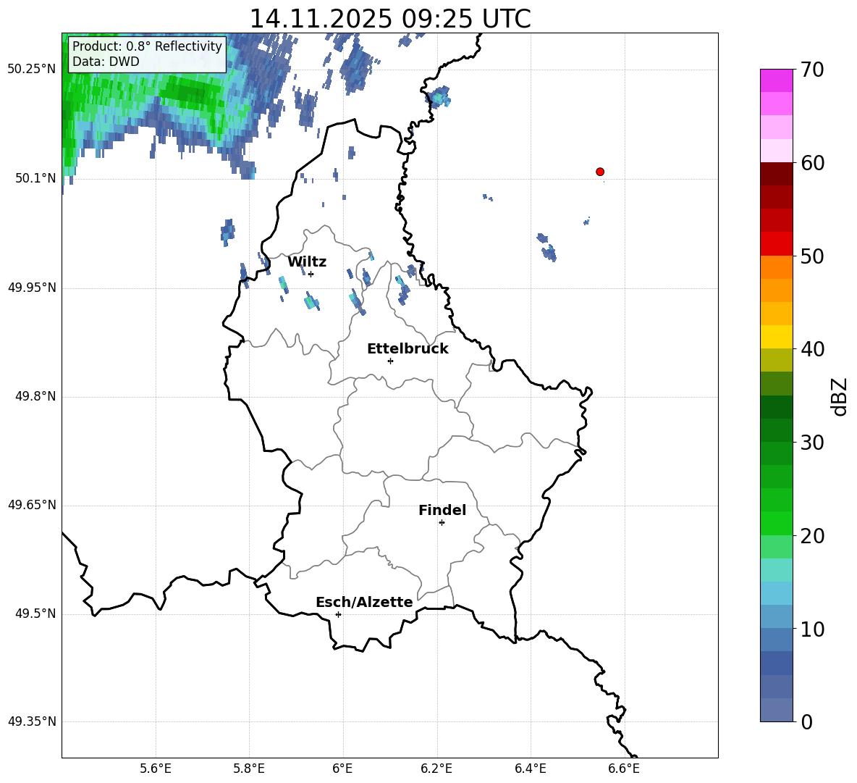The height and width of the screenshot is (783, 857).
Task: Click the magenta top colorbar segment
Action: tap(776, 80)
